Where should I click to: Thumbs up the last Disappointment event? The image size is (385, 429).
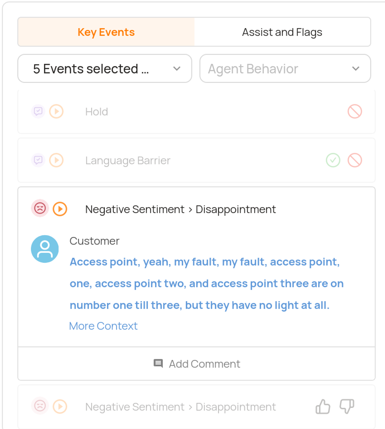click(x=323, y=406)
